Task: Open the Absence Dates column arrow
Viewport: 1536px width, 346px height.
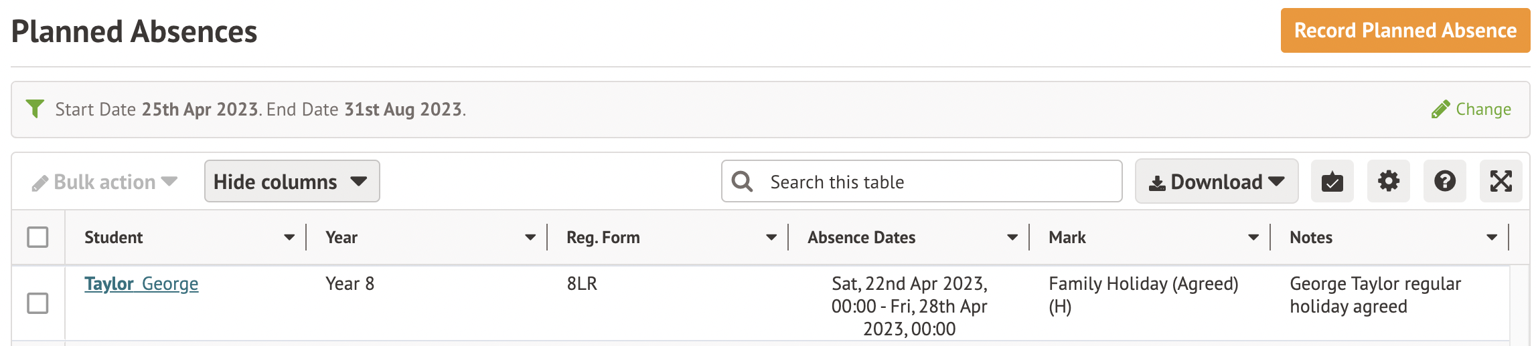Action: click(1012, 237)
